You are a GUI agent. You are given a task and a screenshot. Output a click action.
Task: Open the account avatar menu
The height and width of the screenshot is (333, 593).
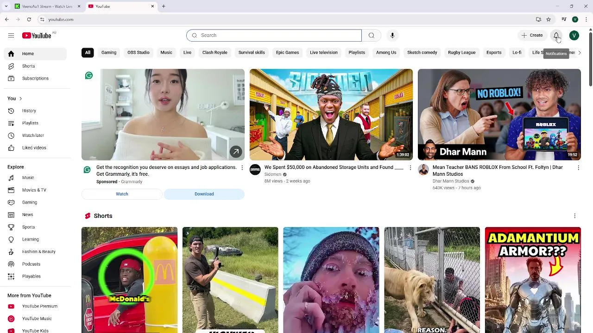(x=574, y=35)
